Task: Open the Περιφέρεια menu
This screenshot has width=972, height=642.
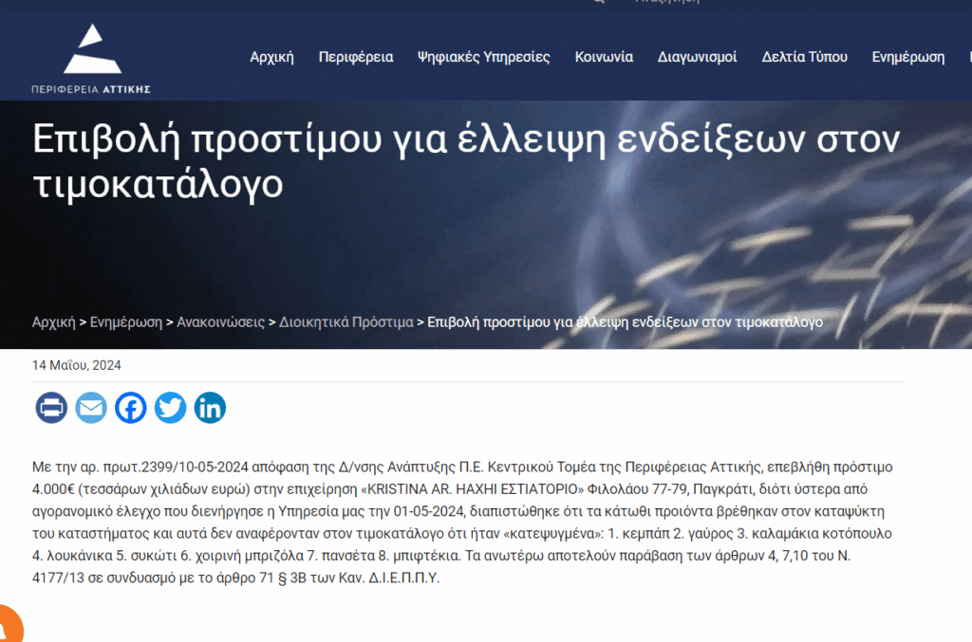Action: click(356, 57)
